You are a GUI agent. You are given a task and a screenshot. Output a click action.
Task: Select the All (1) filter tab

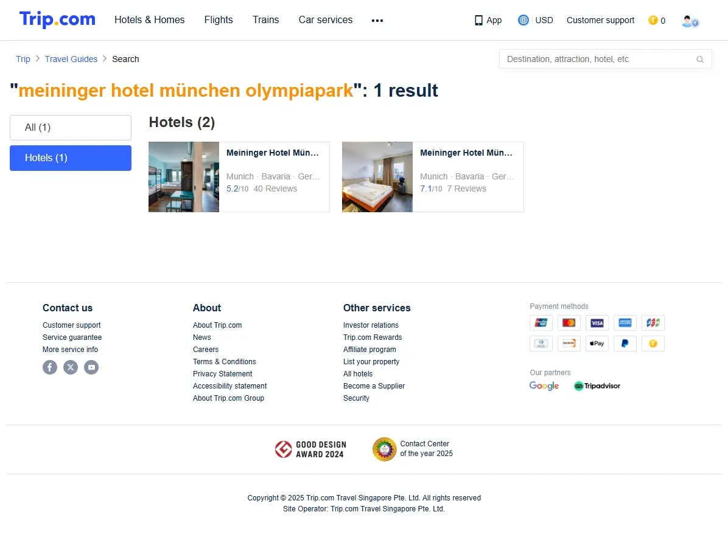pos(71,128)
